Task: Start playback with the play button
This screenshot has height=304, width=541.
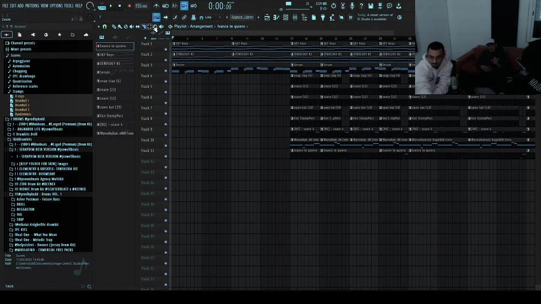Action: 111,6
